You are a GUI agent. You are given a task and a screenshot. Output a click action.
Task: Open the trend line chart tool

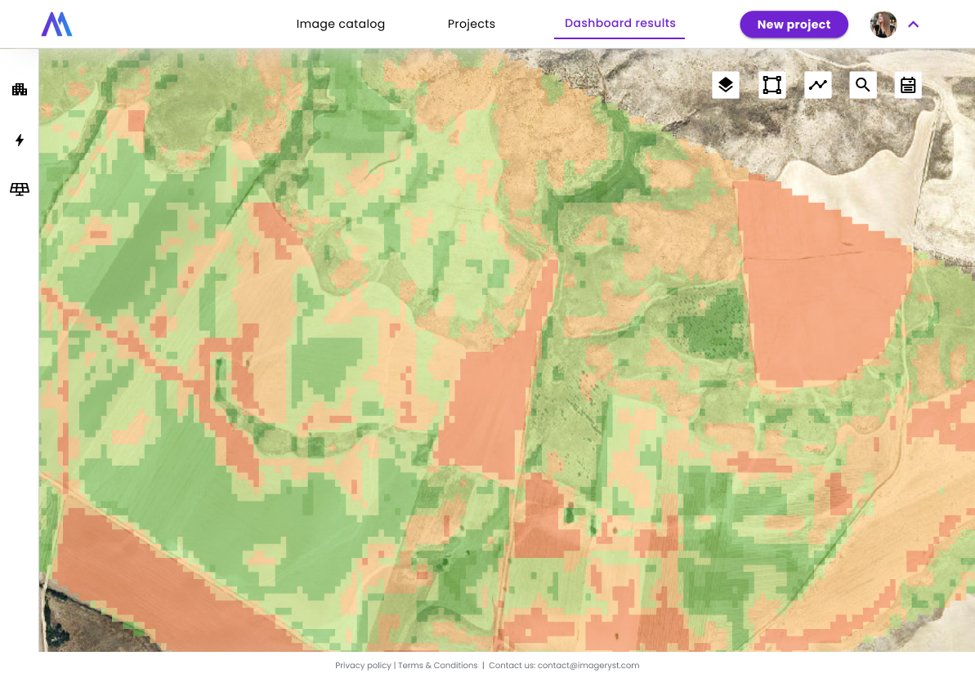pyautogui.click(x=817, y=85)
